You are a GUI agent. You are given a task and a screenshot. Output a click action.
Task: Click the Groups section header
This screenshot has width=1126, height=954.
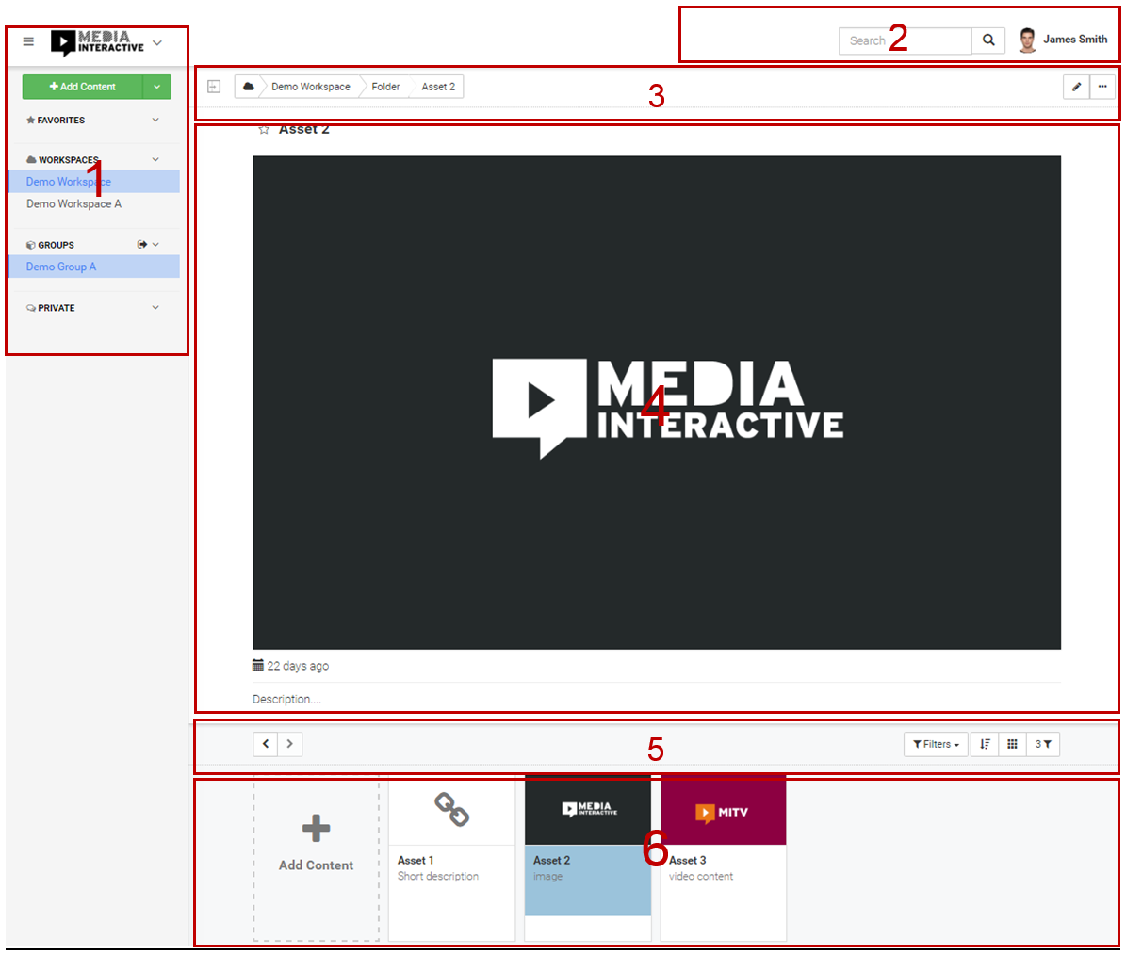click(50, 245)
